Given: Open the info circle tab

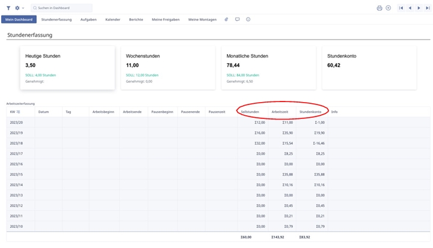Looking at the screenshot, I should point(248,19).
